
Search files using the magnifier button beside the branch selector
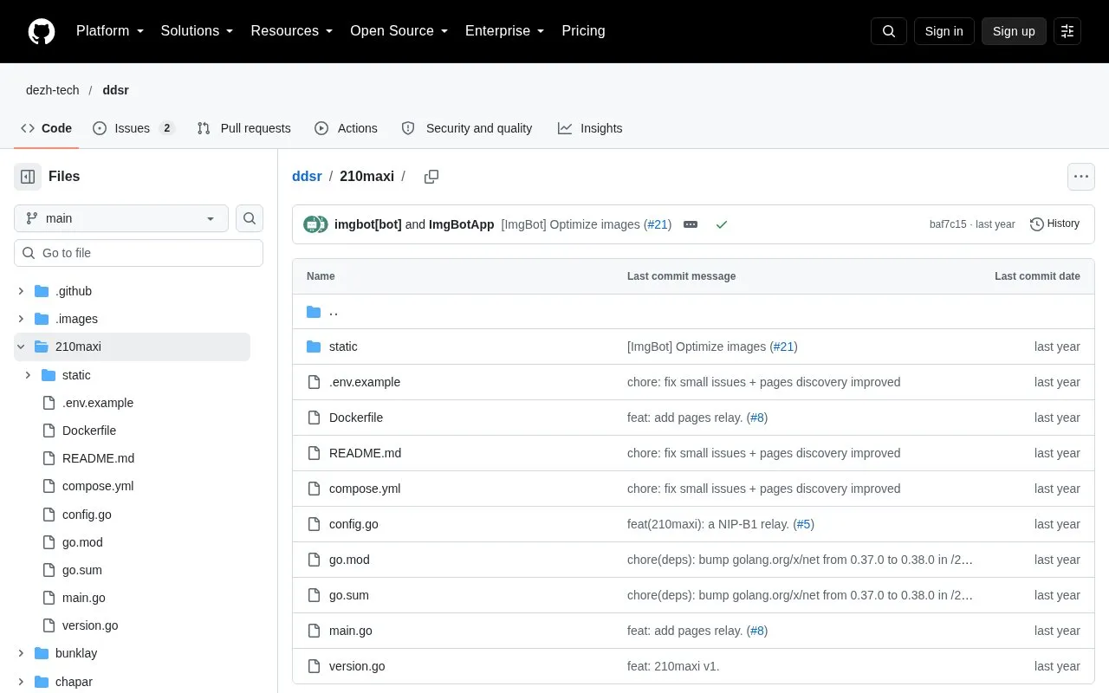[250, 218]
